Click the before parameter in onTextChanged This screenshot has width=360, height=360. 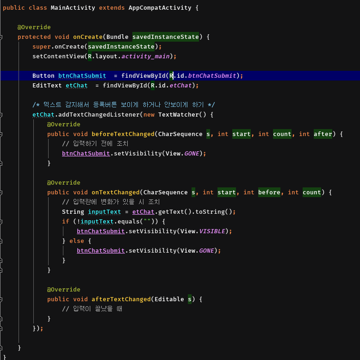pos(269,192)
